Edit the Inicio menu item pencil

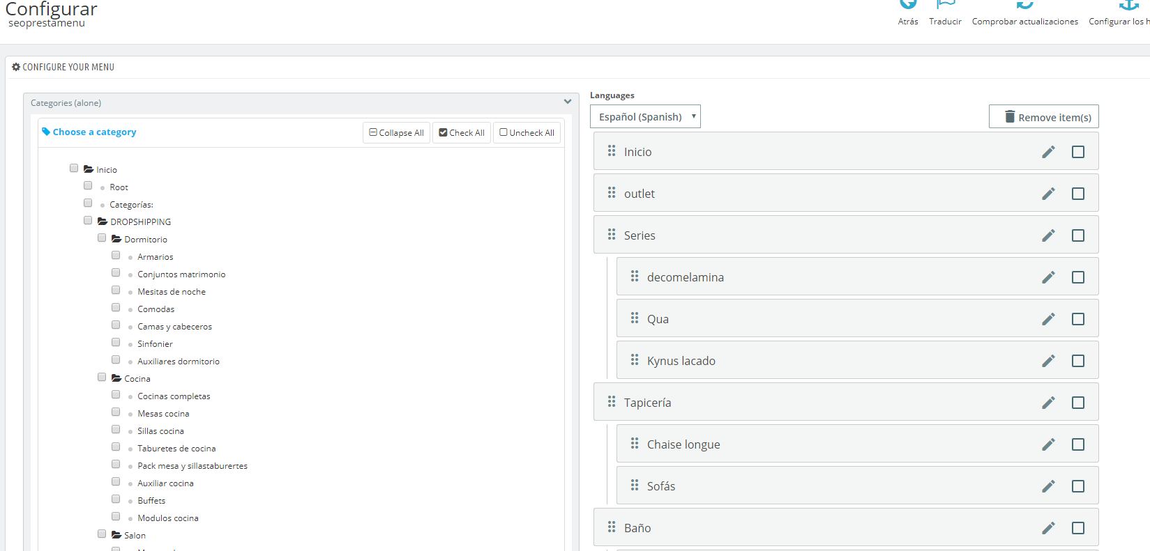tap(1048, 152)
